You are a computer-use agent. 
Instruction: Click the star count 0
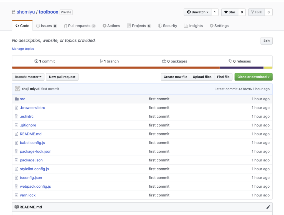click(x=242, y=12)
